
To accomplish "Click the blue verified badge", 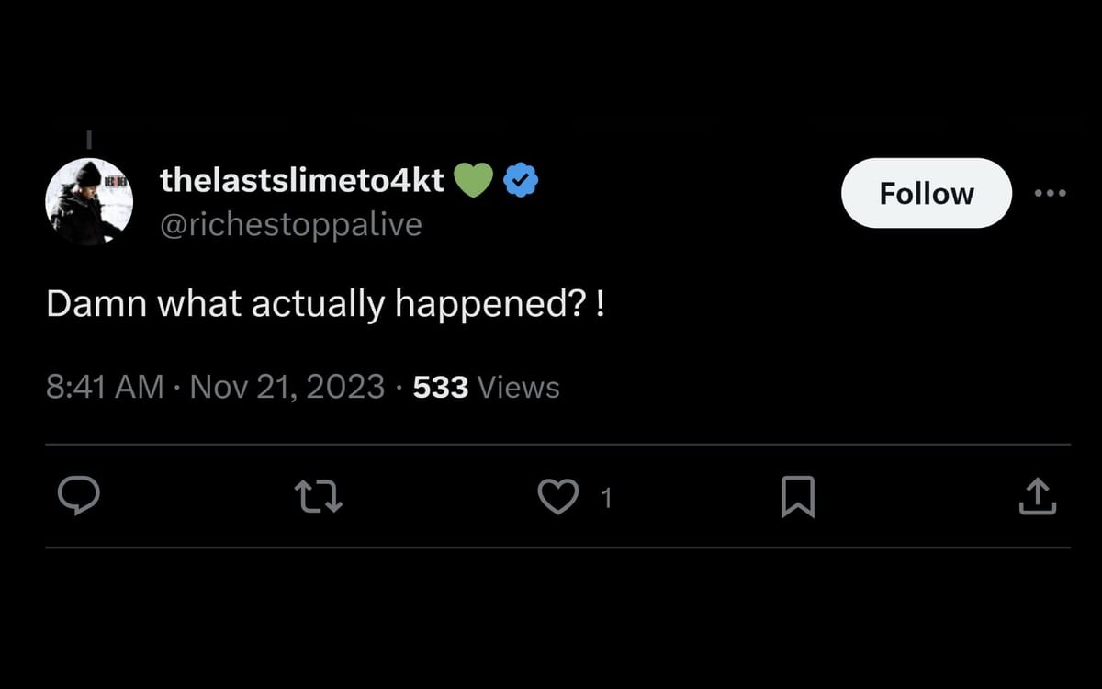I will tap(521, 181).
